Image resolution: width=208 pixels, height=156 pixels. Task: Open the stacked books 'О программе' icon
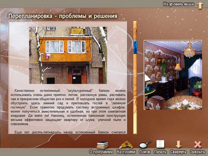[x=102, y=145]
